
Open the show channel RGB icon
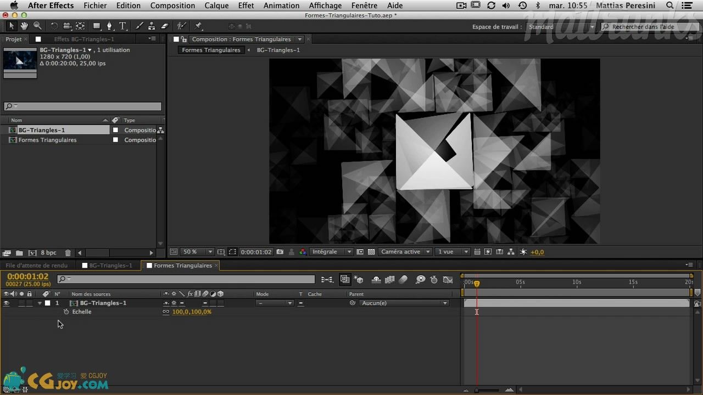pyautogui.click(x=303, y=252)
